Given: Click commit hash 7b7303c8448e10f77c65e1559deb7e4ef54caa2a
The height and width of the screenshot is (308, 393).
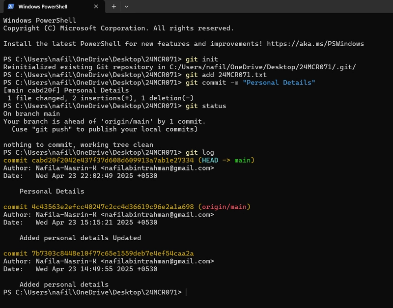Looking at the screenshot, I should point(112,253).
